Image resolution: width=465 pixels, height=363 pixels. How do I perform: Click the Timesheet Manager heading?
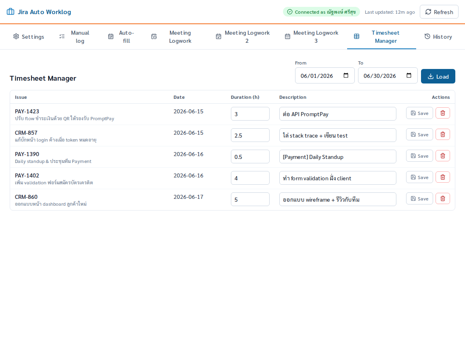click(43, 78)
